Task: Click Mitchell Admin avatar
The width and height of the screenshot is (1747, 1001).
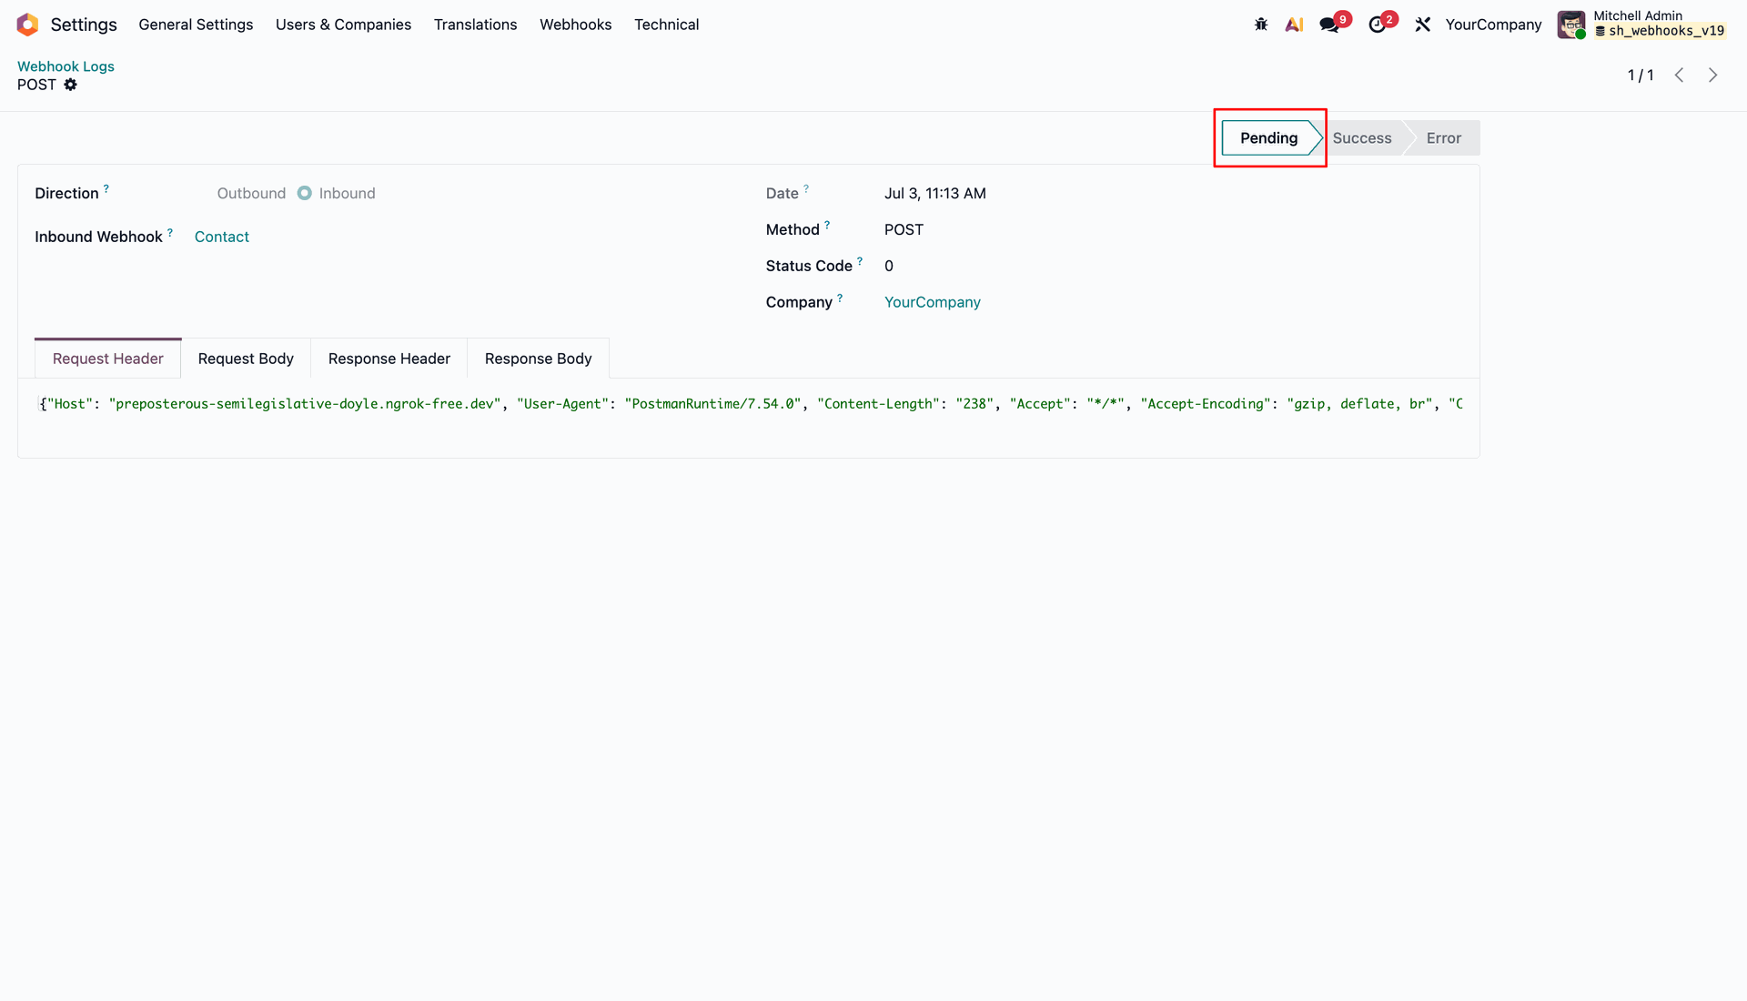Action: (1571, 25)
